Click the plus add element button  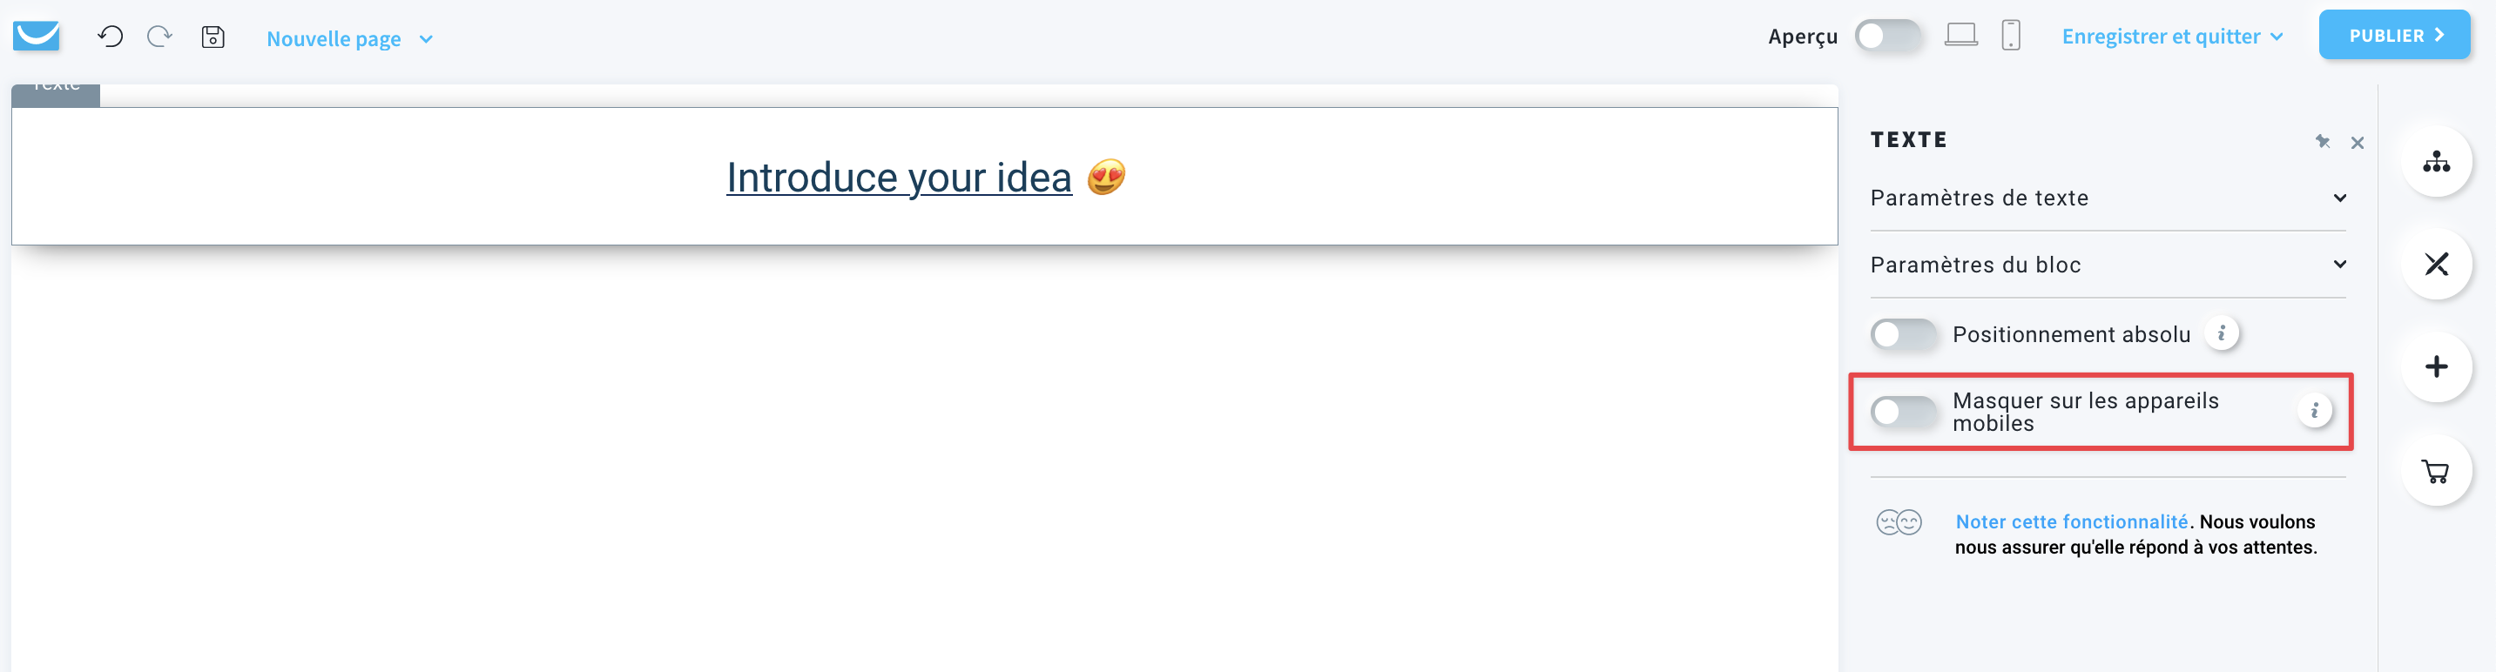point(2436,367)
